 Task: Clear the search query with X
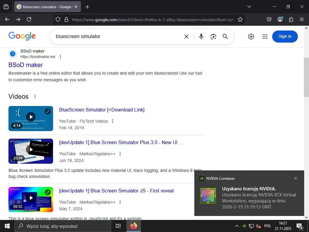(186, 37)
